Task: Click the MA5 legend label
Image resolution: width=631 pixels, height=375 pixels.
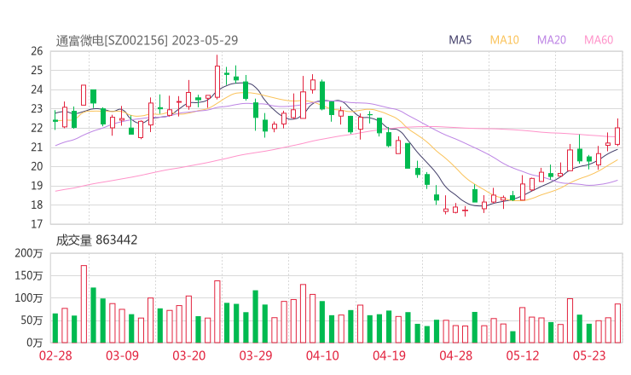Action: click(x=460, y=40)
